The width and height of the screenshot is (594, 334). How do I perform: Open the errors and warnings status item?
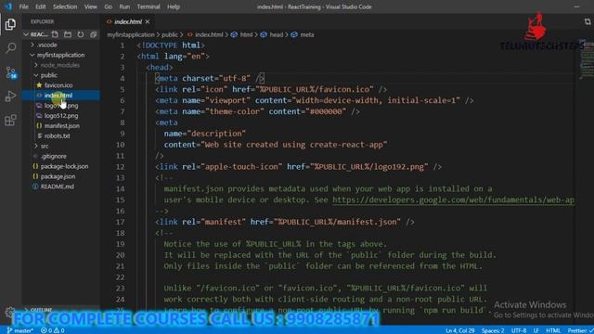[x=52, y=330]
